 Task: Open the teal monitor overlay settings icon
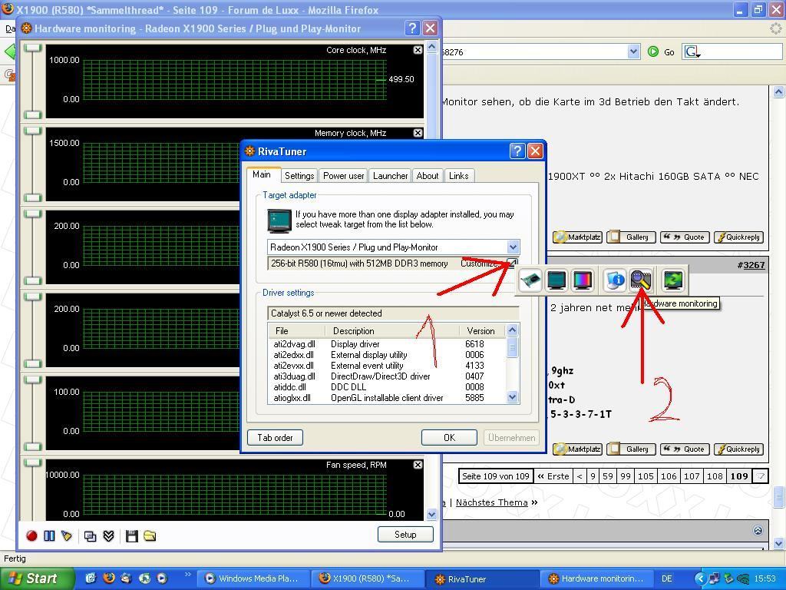click(x=557, y=280)
